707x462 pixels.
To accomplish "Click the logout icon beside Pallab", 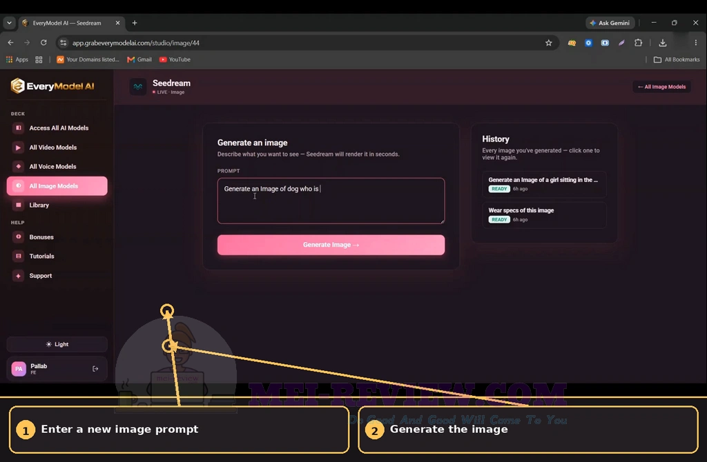I will [95, 369].
